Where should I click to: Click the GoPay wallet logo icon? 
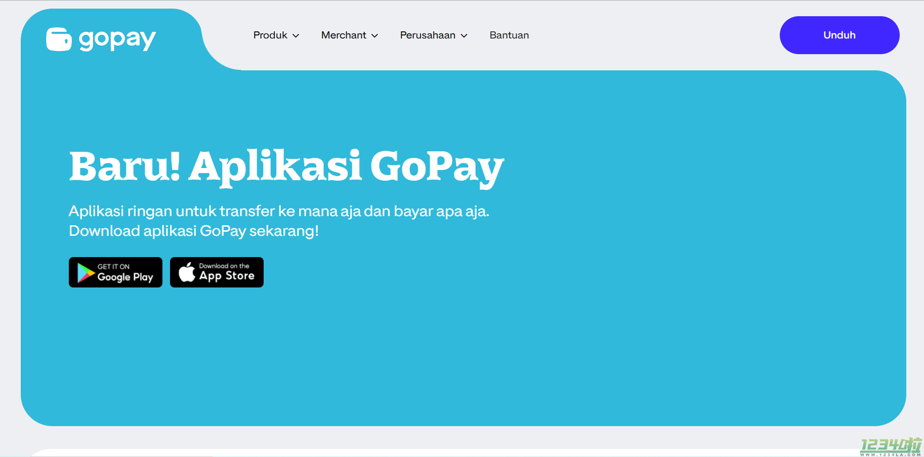[59, 39]
